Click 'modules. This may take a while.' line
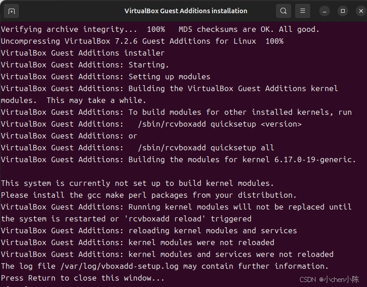 coord(73,101)
